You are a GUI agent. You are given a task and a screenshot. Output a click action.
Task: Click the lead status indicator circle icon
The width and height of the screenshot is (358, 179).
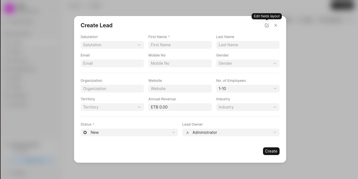(x=85, y=132)
